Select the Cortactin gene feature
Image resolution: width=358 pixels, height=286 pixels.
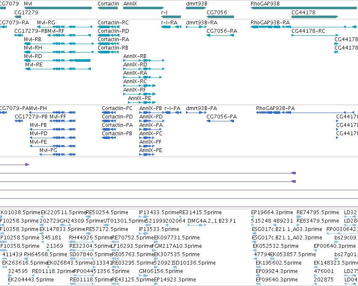pos(108,8)
